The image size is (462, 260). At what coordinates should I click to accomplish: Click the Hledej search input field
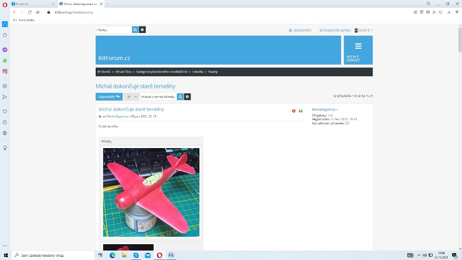point(114,30)
